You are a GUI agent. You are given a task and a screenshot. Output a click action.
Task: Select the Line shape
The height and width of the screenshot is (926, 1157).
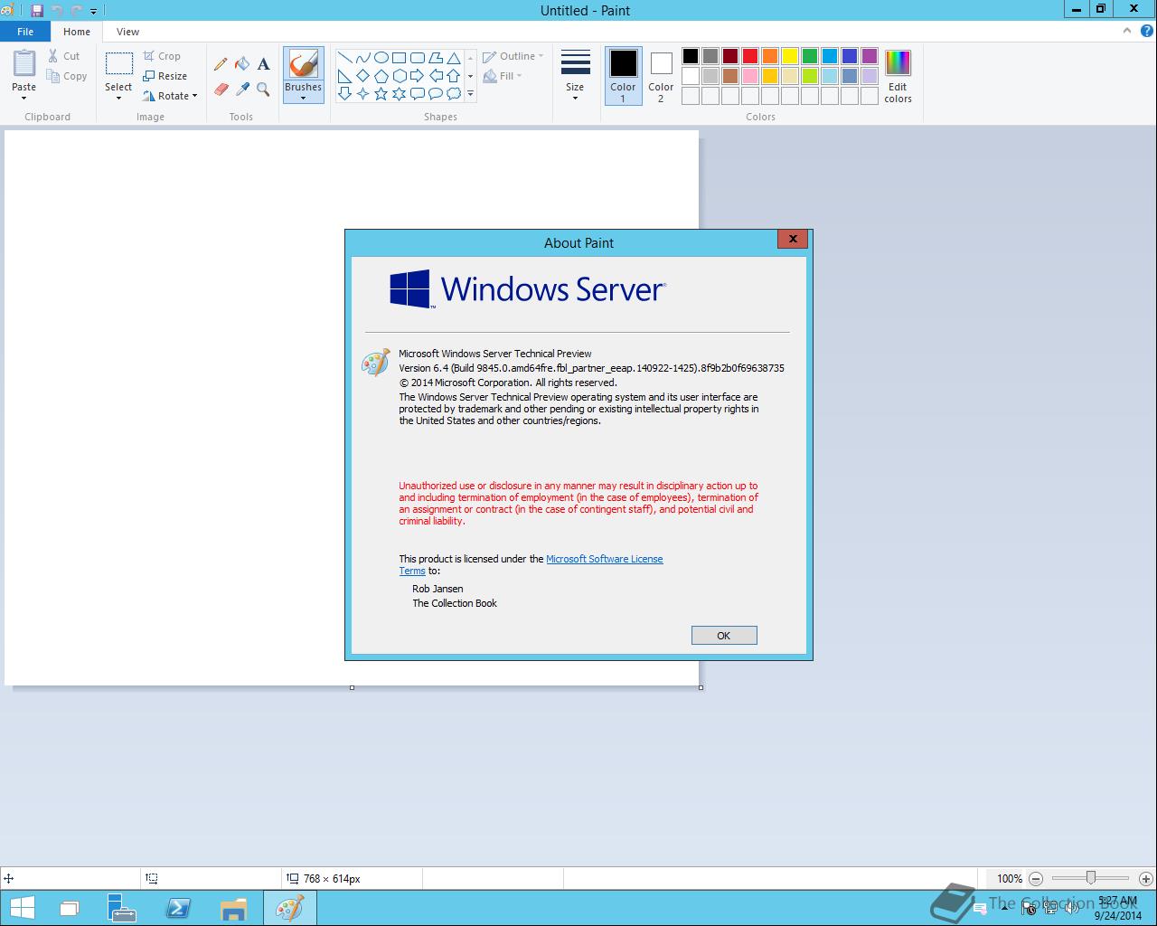pyautogui.click(x=344, y=57)
